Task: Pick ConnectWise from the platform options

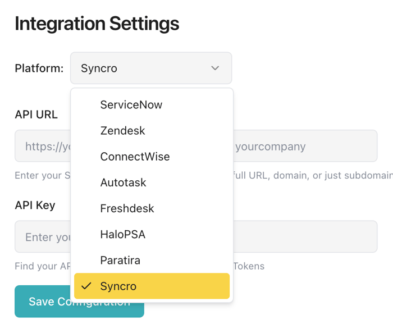Action: coord(135,157)
